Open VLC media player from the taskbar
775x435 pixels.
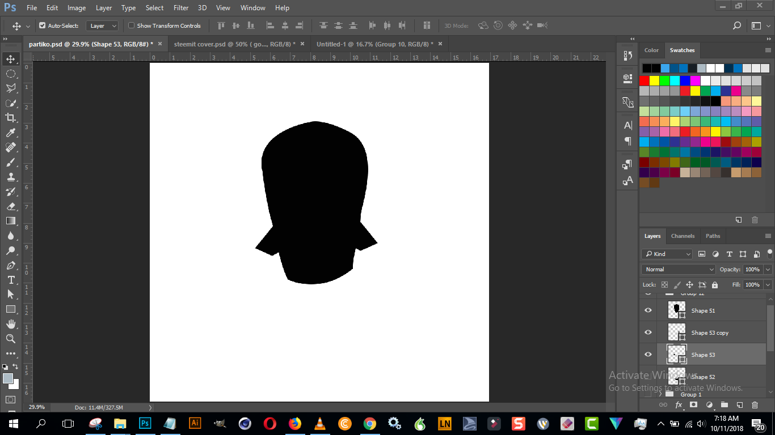(319, 423)
